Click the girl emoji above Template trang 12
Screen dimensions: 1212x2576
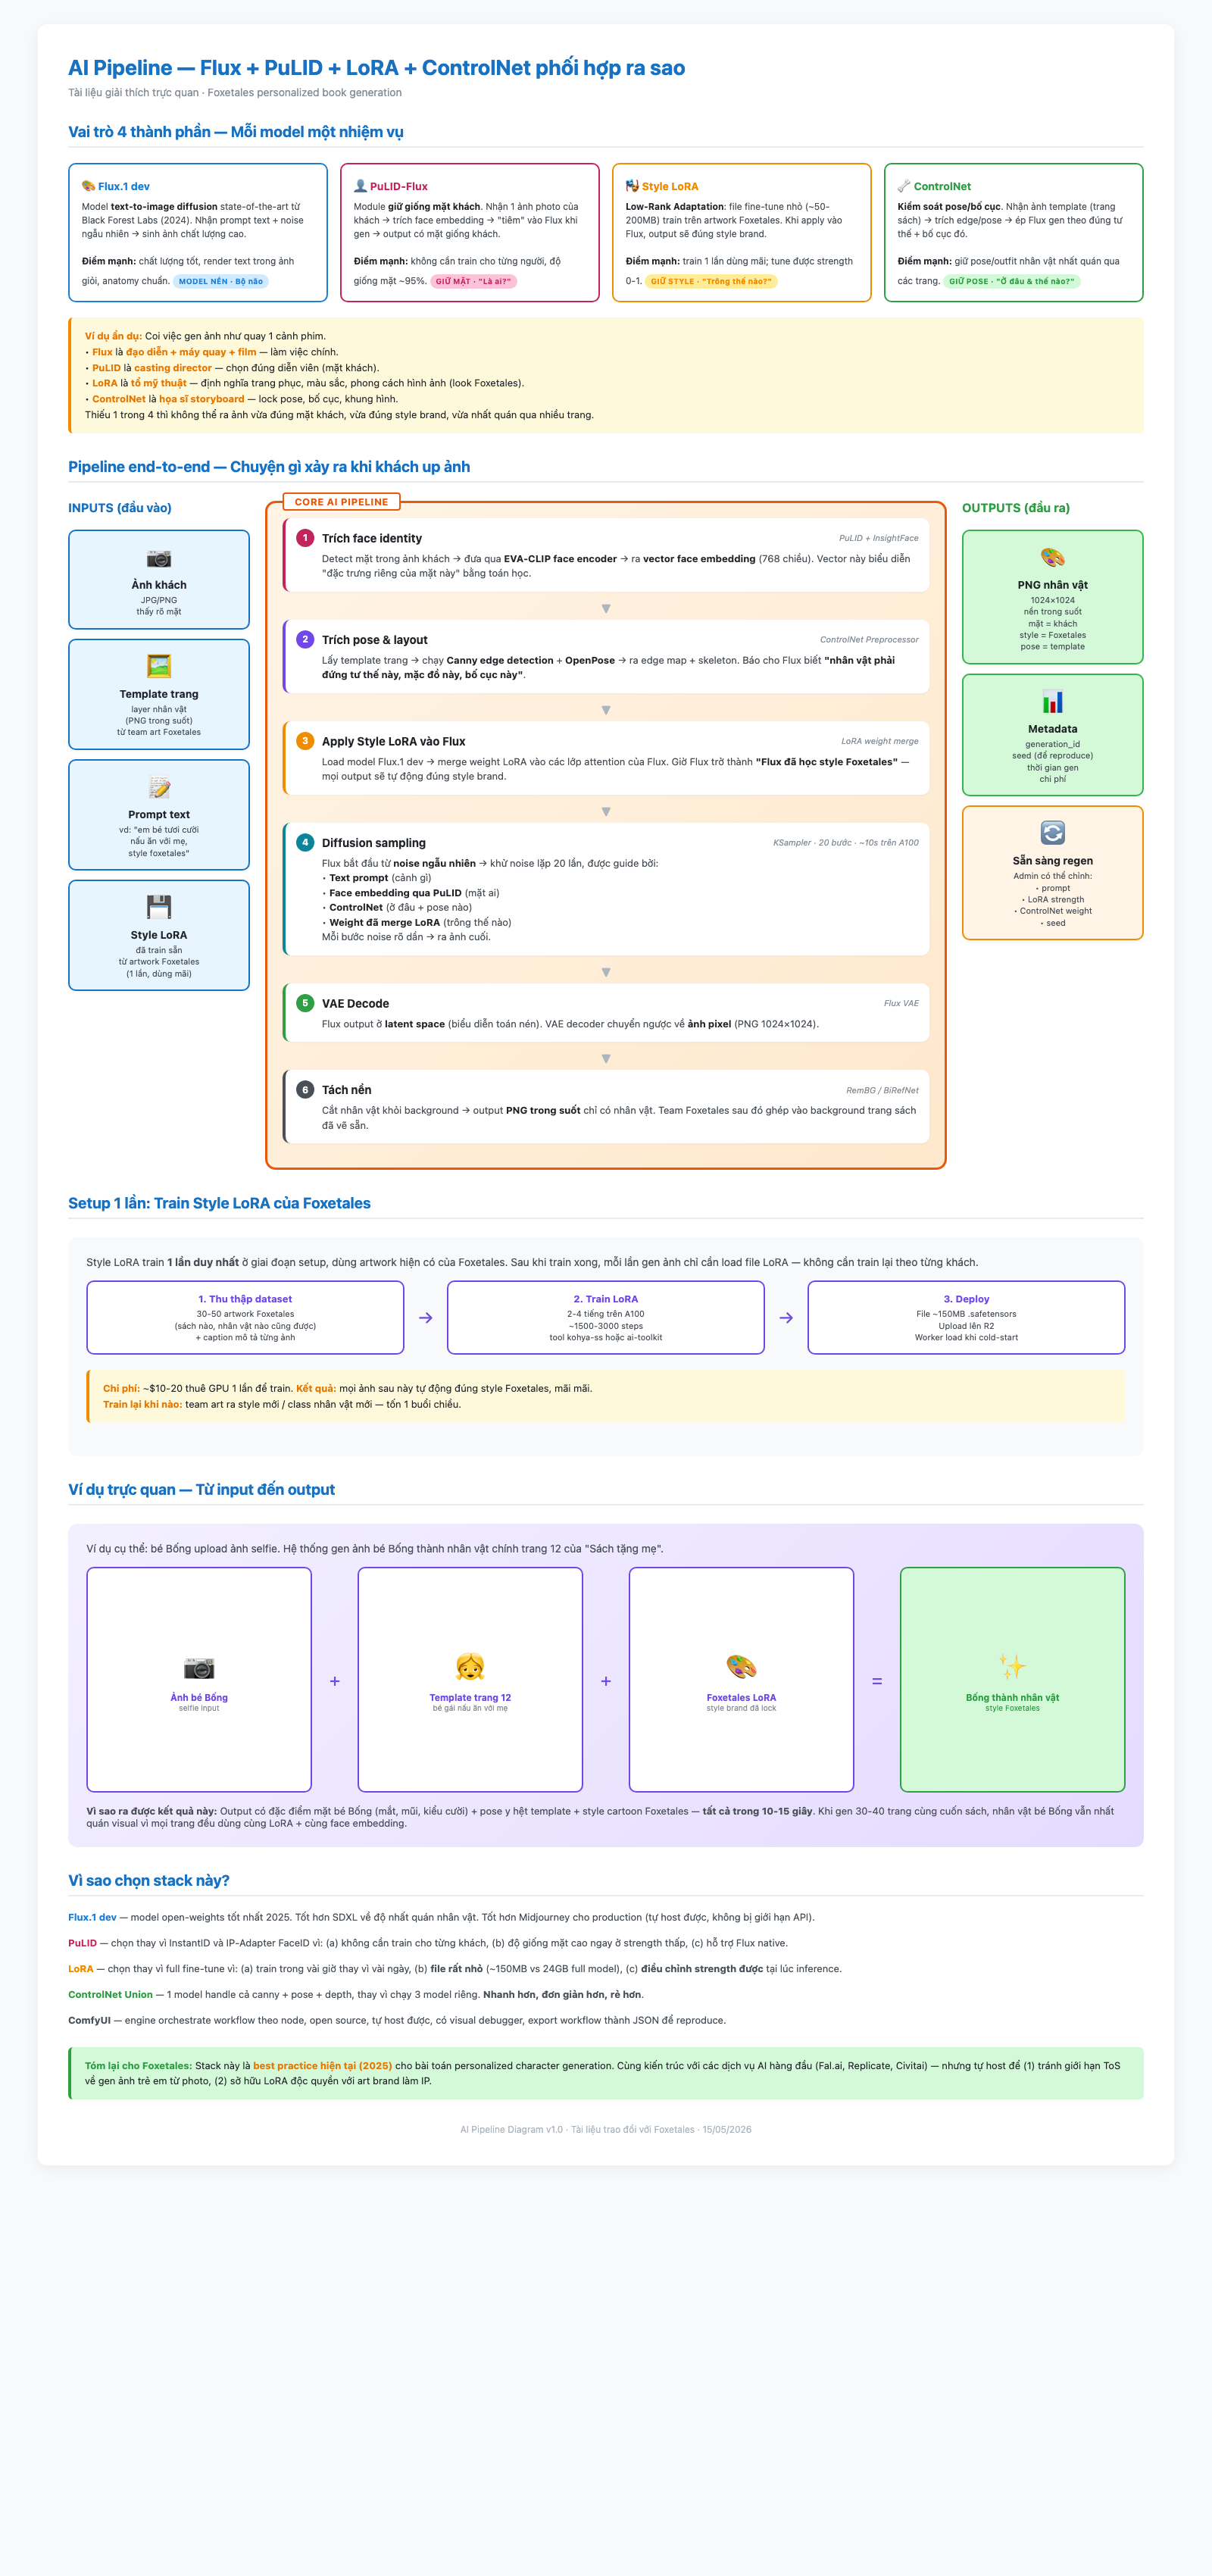[x=470, y=1667]
